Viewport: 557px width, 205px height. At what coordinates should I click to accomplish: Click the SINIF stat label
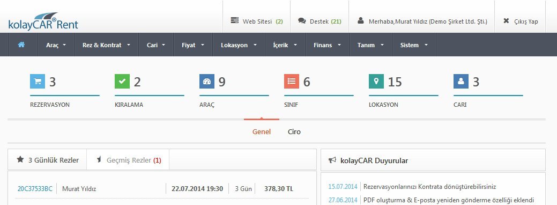pos(291,105)
